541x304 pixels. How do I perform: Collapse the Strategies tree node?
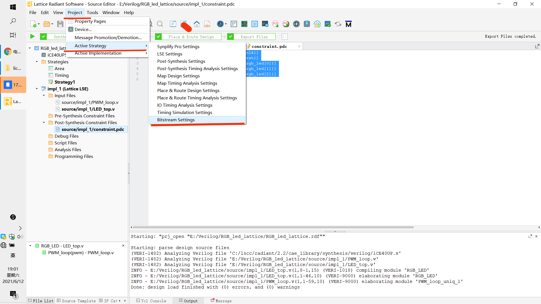click(x=37, y=62)
